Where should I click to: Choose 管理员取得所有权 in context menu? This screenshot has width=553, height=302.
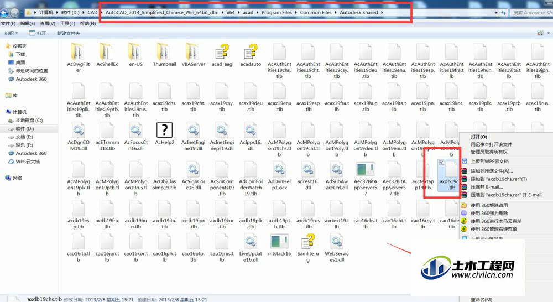pyautogui.click(x=489, y=152)
